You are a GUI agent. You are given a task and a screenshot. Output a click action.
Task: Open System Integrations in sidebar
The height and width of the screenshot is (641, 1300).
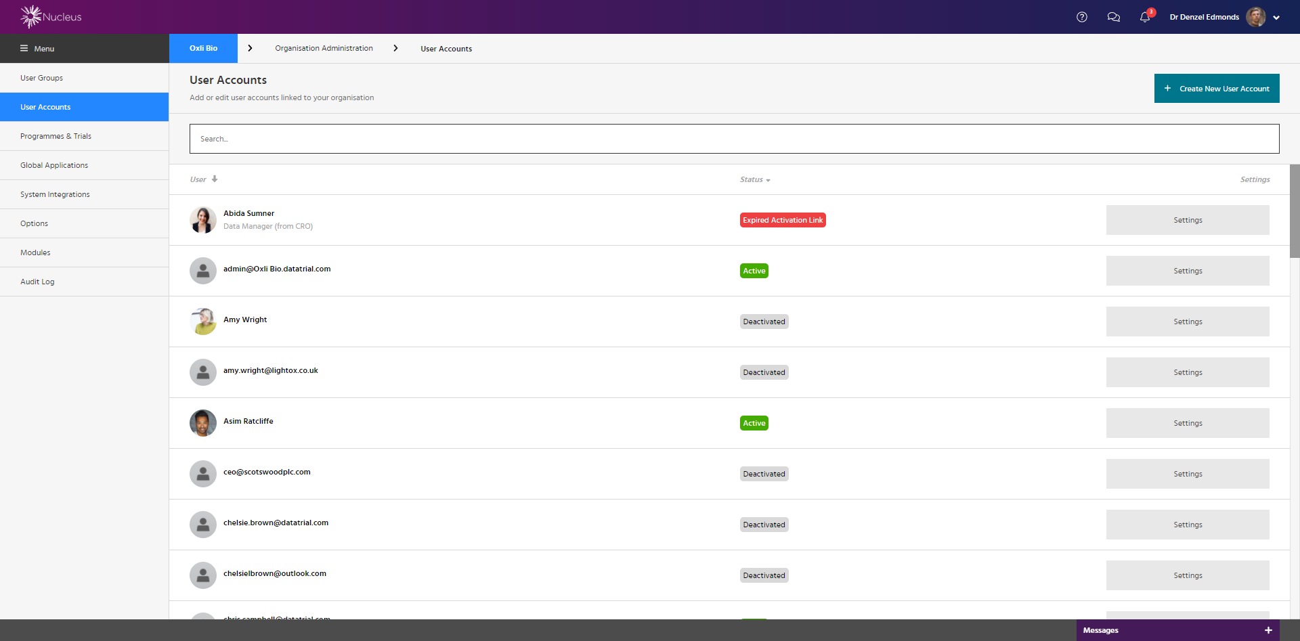tap(84, 194)
